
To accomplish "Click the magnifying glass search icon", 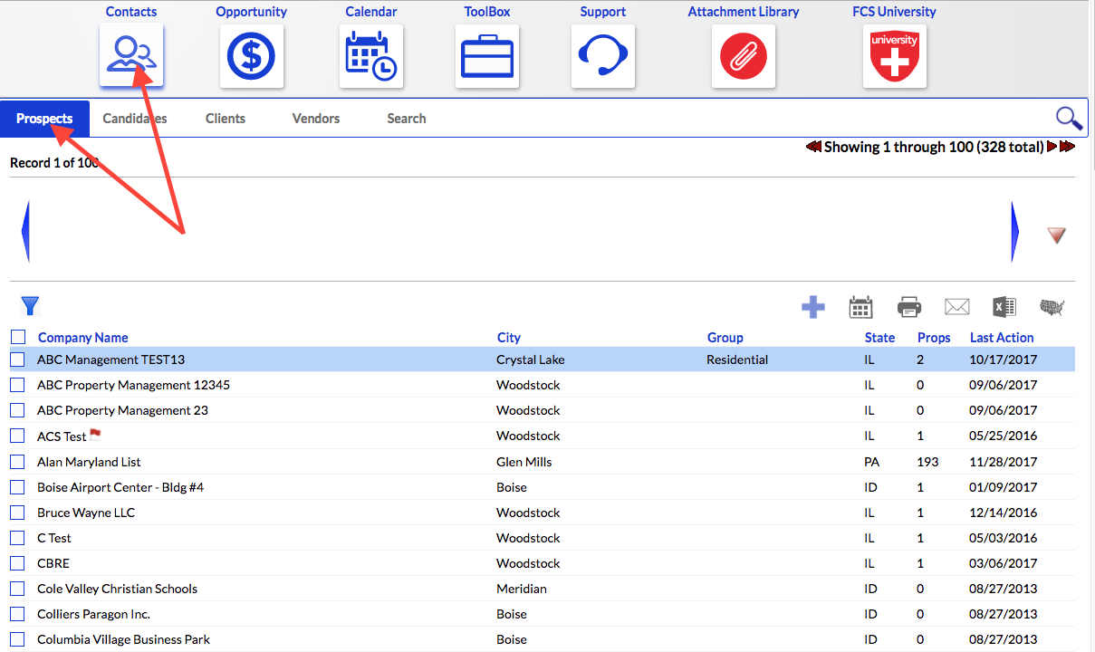I will click(1069, 119).
